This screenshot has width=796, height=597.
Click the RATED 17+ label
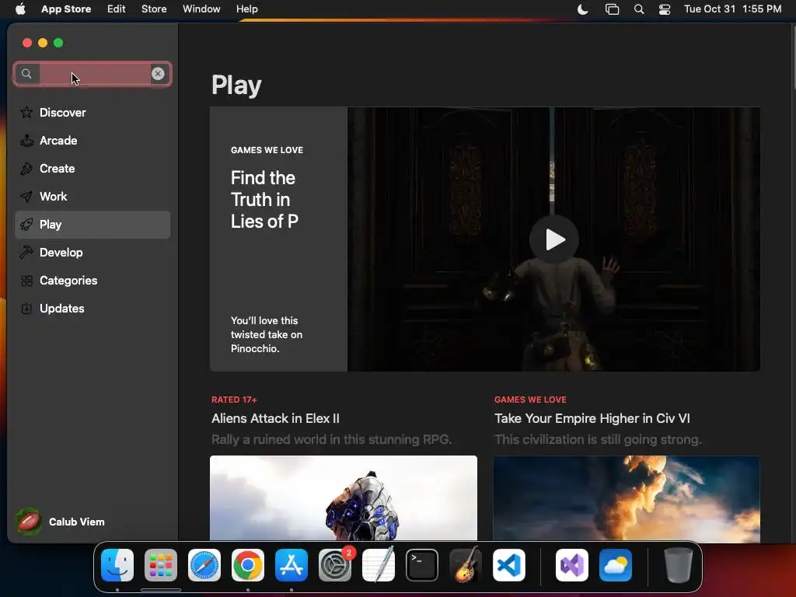click(234, 400)
